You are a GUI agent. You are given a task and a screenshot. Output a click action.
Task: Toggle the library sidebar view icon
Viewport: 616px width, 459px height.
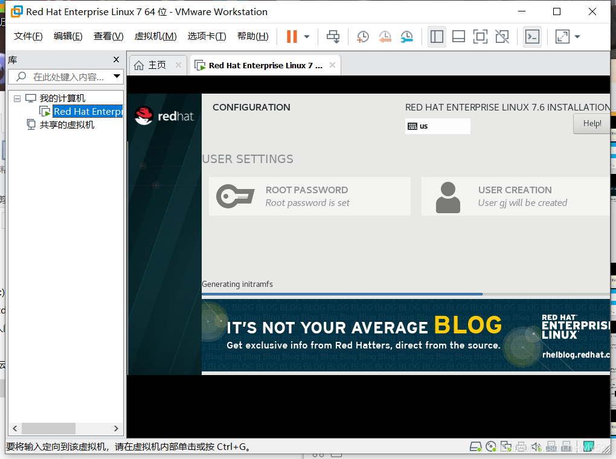(x=437, y=37)
